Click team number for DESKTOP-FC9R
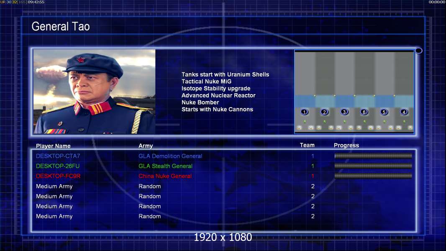Image resolution: width=446 pixels, height=251 pixels. pyautogui.click(x=313, y=176)
